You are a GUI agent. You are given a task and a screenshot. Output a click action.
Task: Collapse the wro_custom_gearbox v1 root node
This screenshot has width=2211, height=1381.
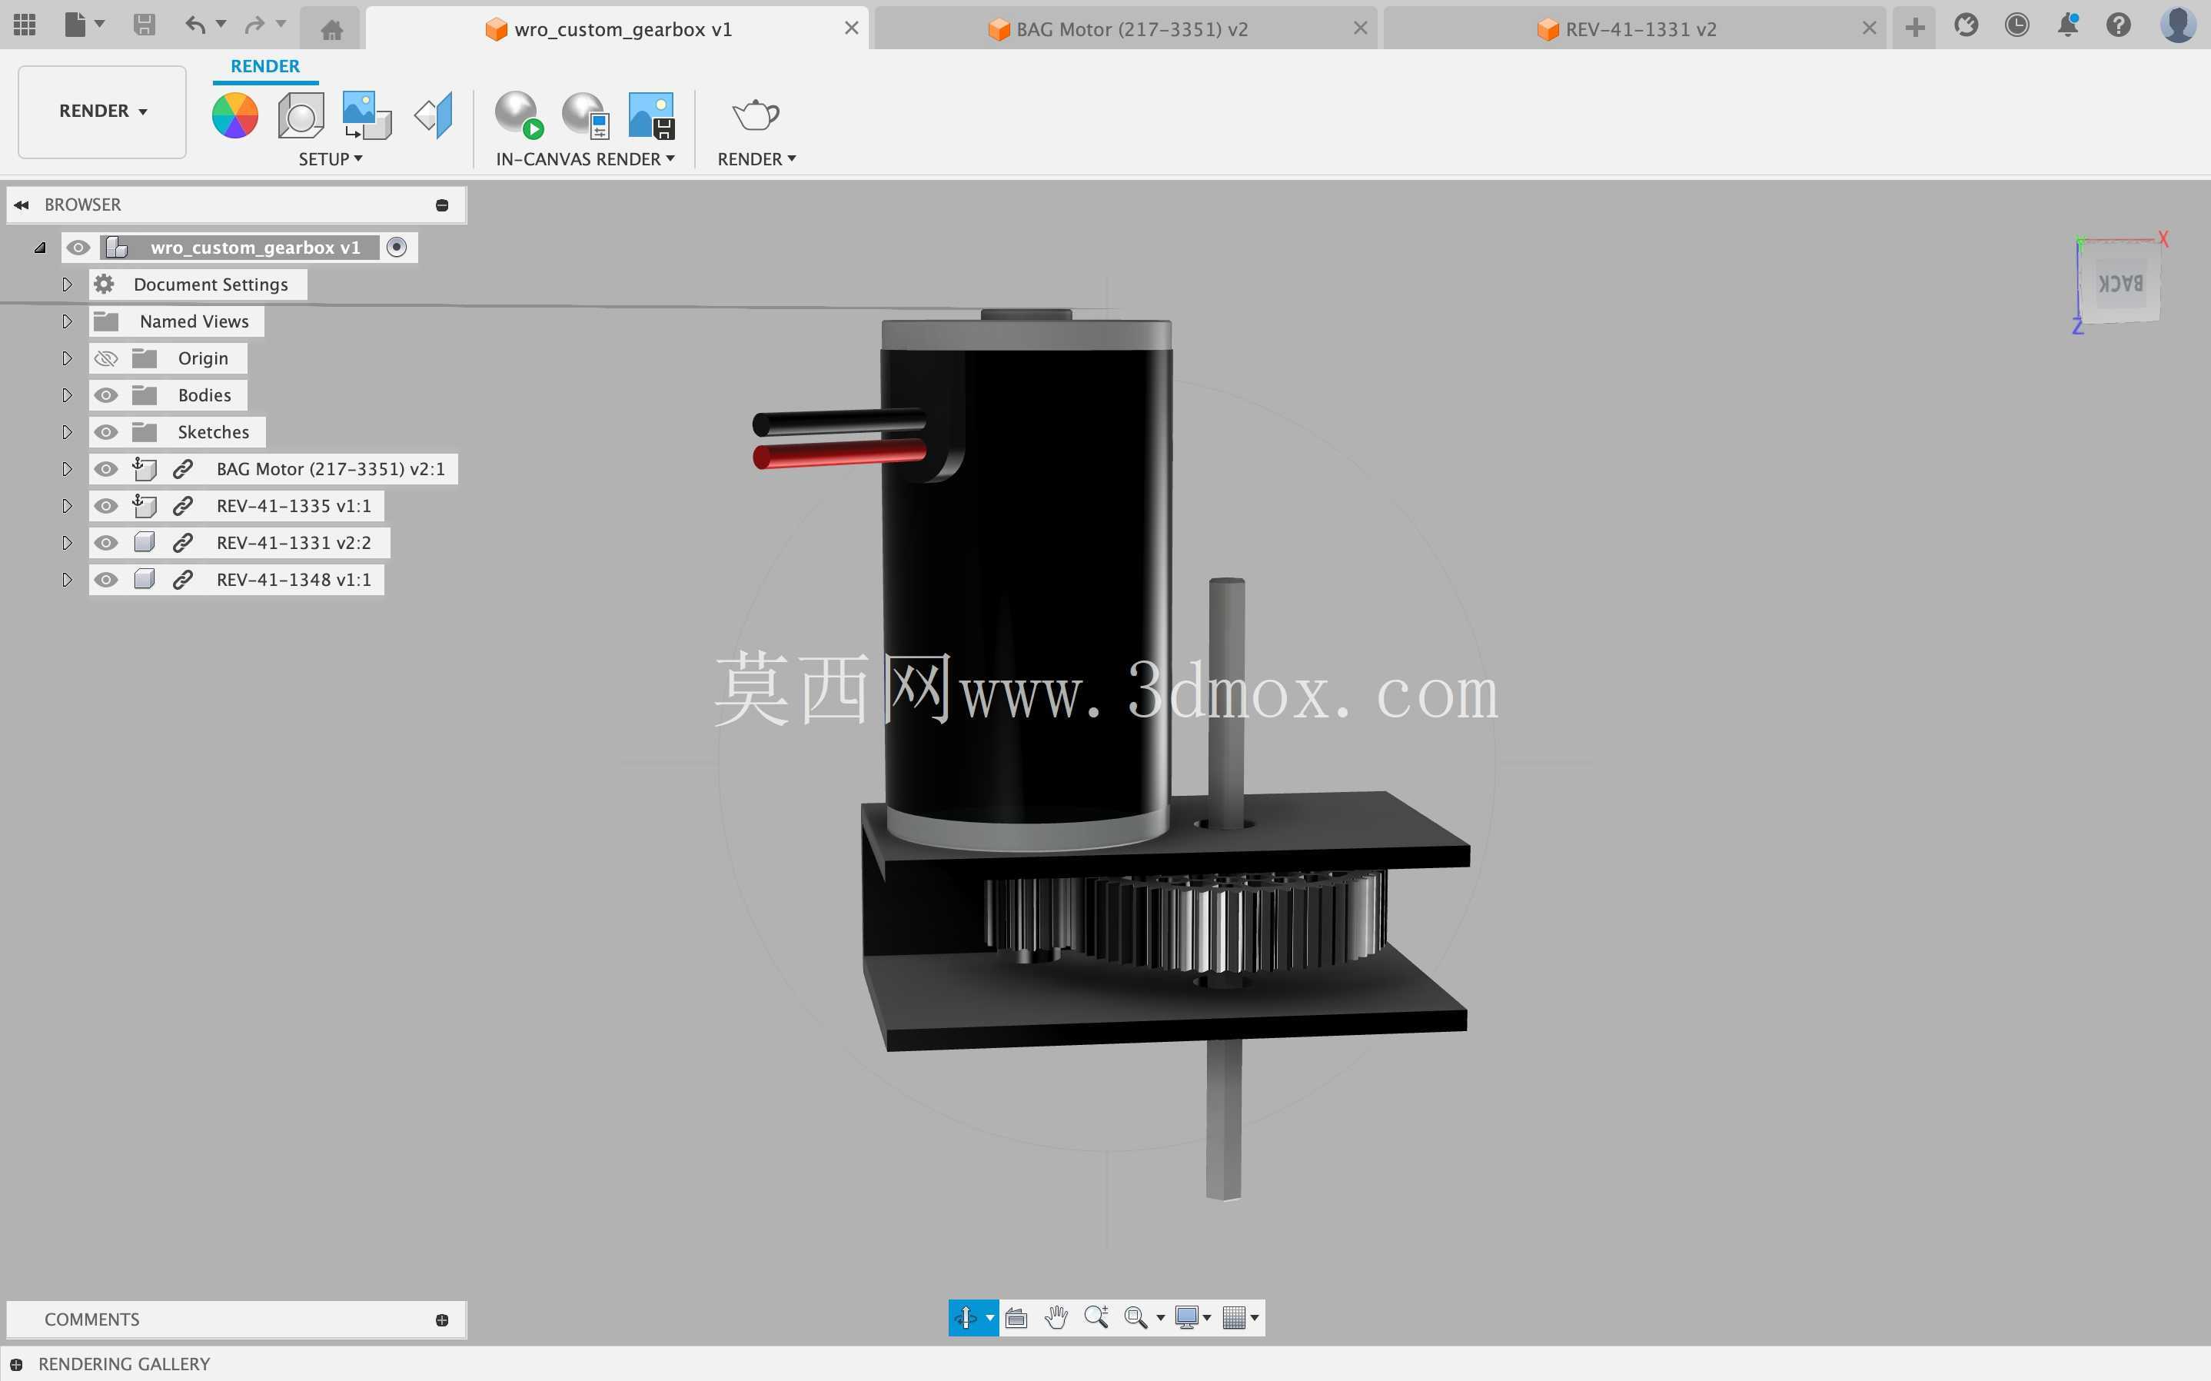pyautogui.click(x=39, y=248)
